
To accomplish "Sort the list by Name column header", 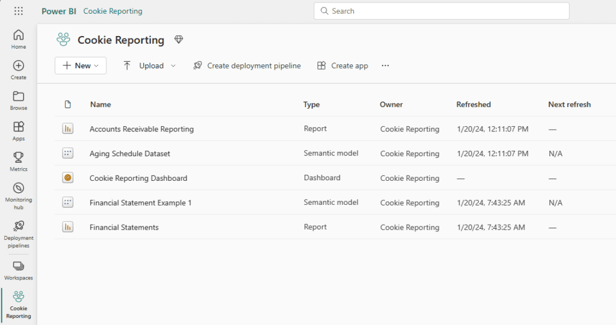I will point(100,105).
